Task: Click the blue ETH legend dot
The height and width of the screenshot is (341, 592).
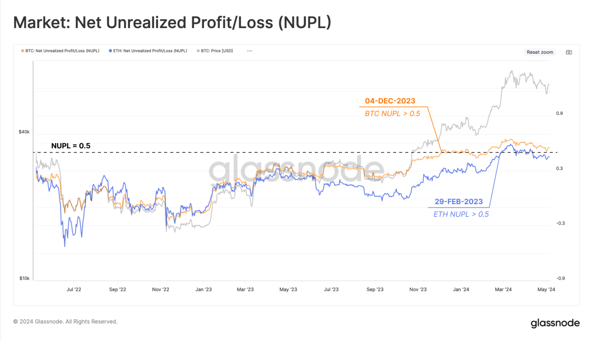Action: (110, 51)
